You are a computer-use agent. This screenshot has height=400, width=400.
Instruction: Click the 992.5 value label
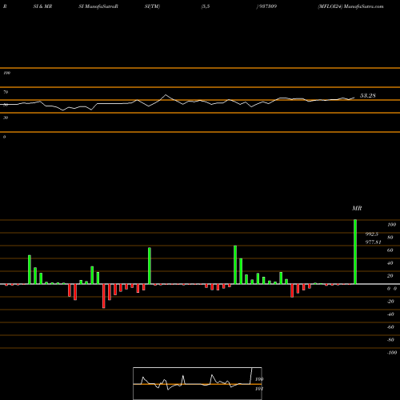(x=372, y=234)
